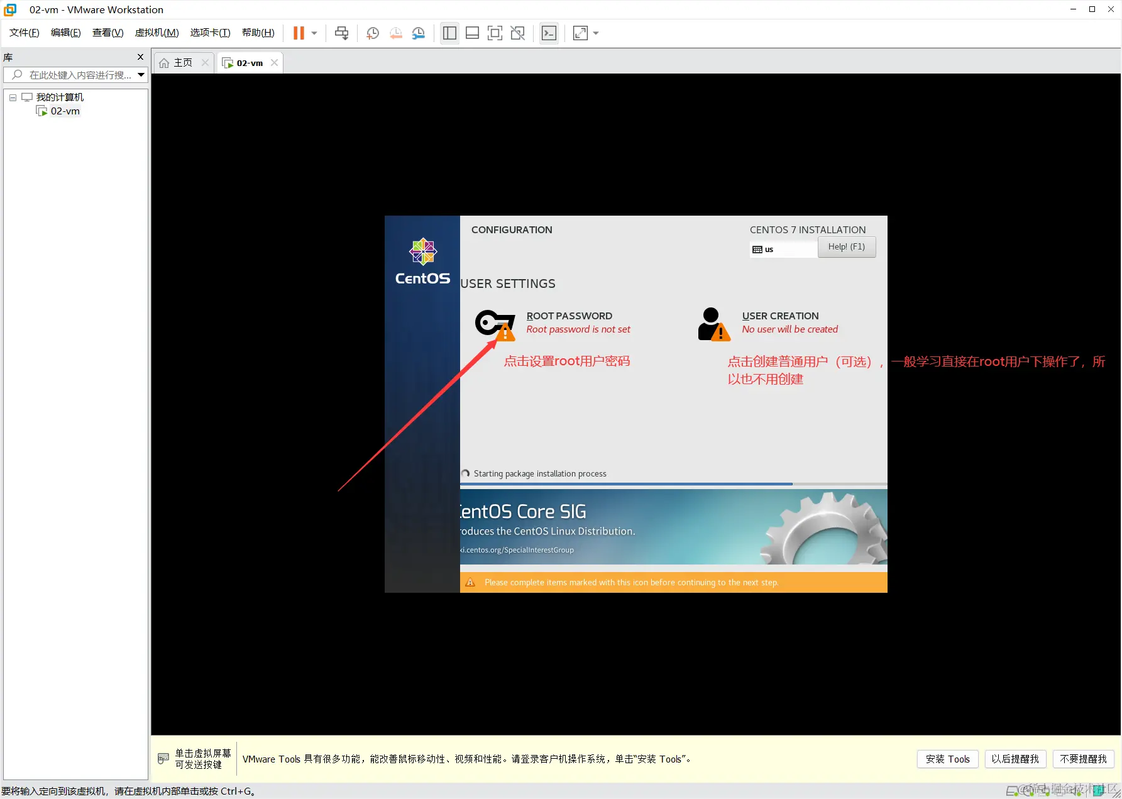Click the 以后提醒我 button
The width and height of the screenshot is (1122, 799).
click(x=1015, y=759)
